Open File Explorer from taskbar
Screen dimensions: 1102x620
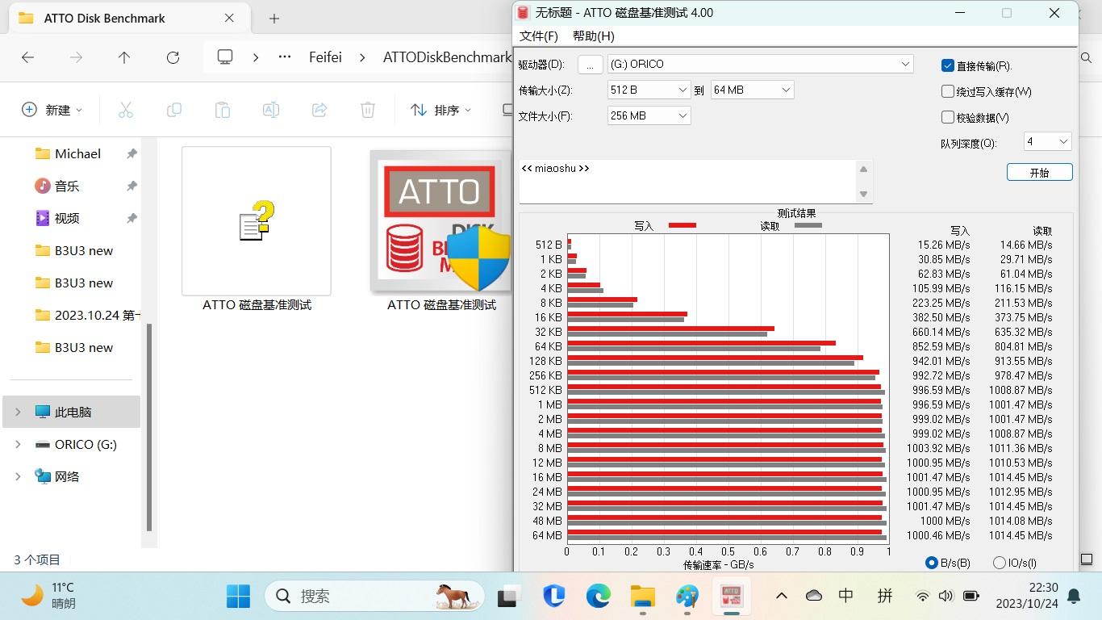(x=643, y=597)
